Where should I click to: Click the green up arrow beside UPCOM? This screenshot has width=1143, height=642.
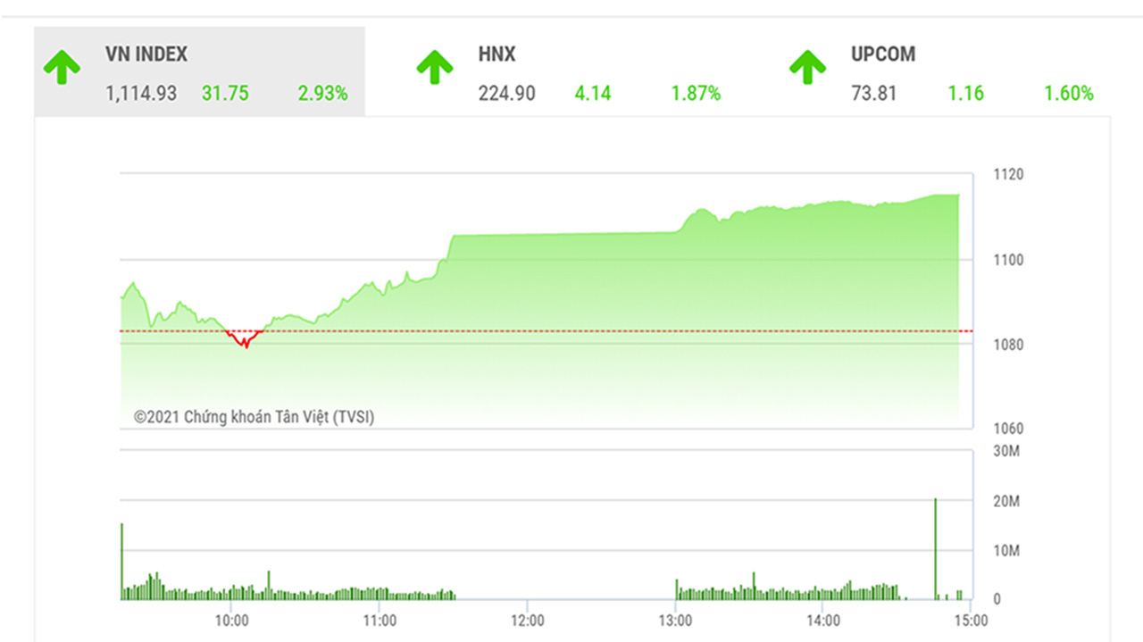(807, 68)
